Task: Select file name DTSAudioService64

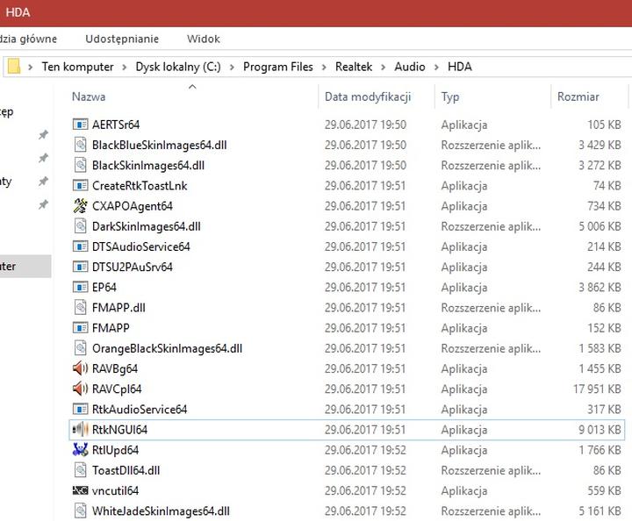Action: point(141,246)
